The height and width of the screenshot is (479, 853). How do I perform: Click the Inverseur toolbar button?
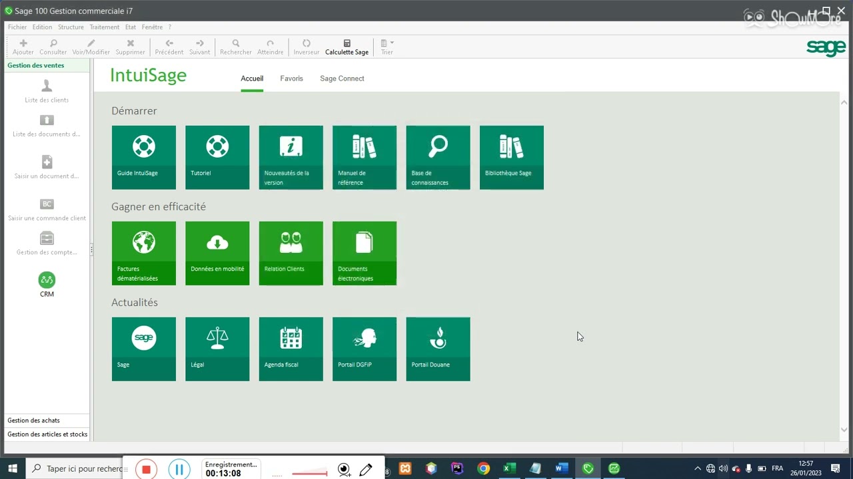[307, 47]
